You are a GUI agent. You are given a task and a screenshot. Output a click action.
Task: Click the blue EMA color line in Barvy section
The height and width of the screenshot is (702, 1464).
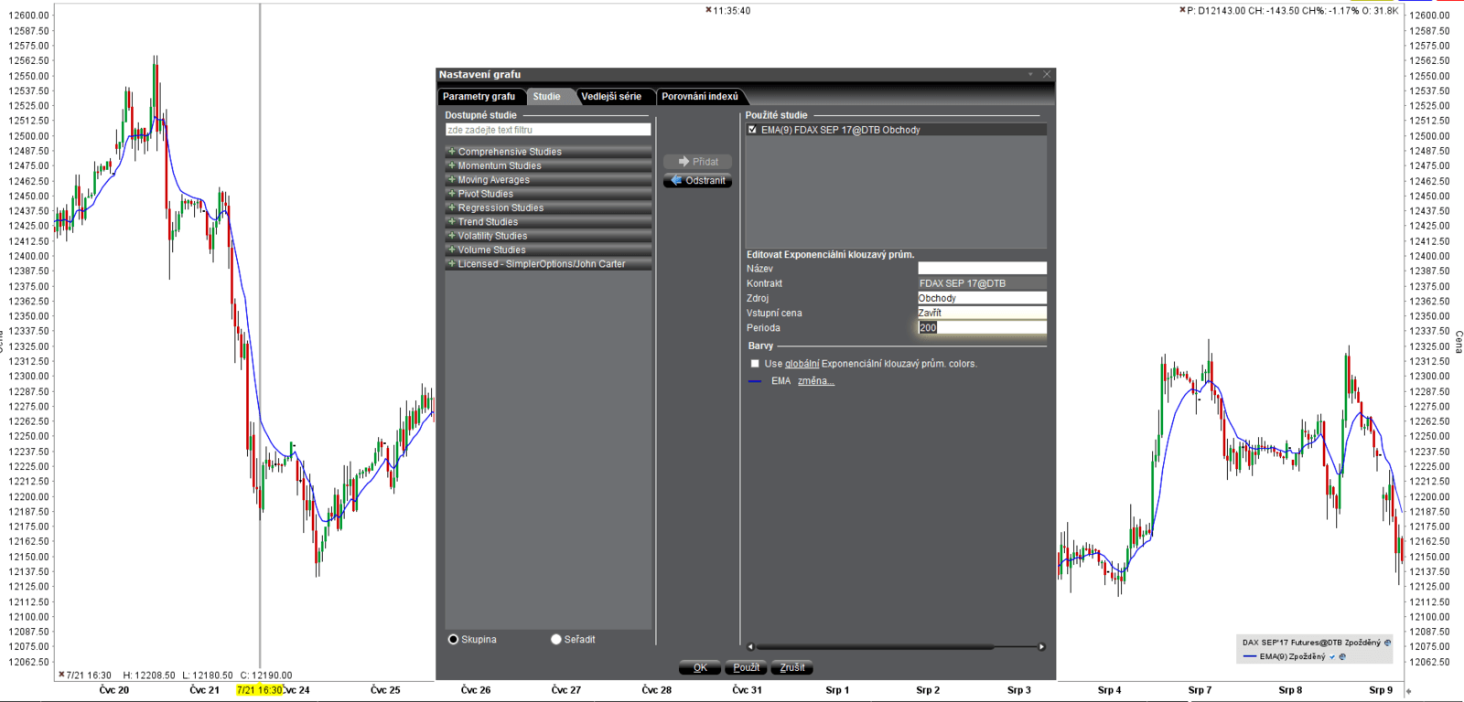pos(755,381)
